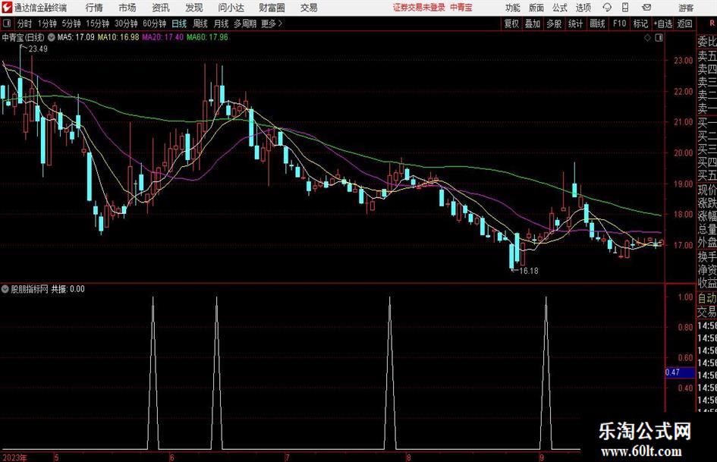Click the 复权 toolbar button
The width and height of the screenshot is (717, 462).
click(x=511, y=24)
